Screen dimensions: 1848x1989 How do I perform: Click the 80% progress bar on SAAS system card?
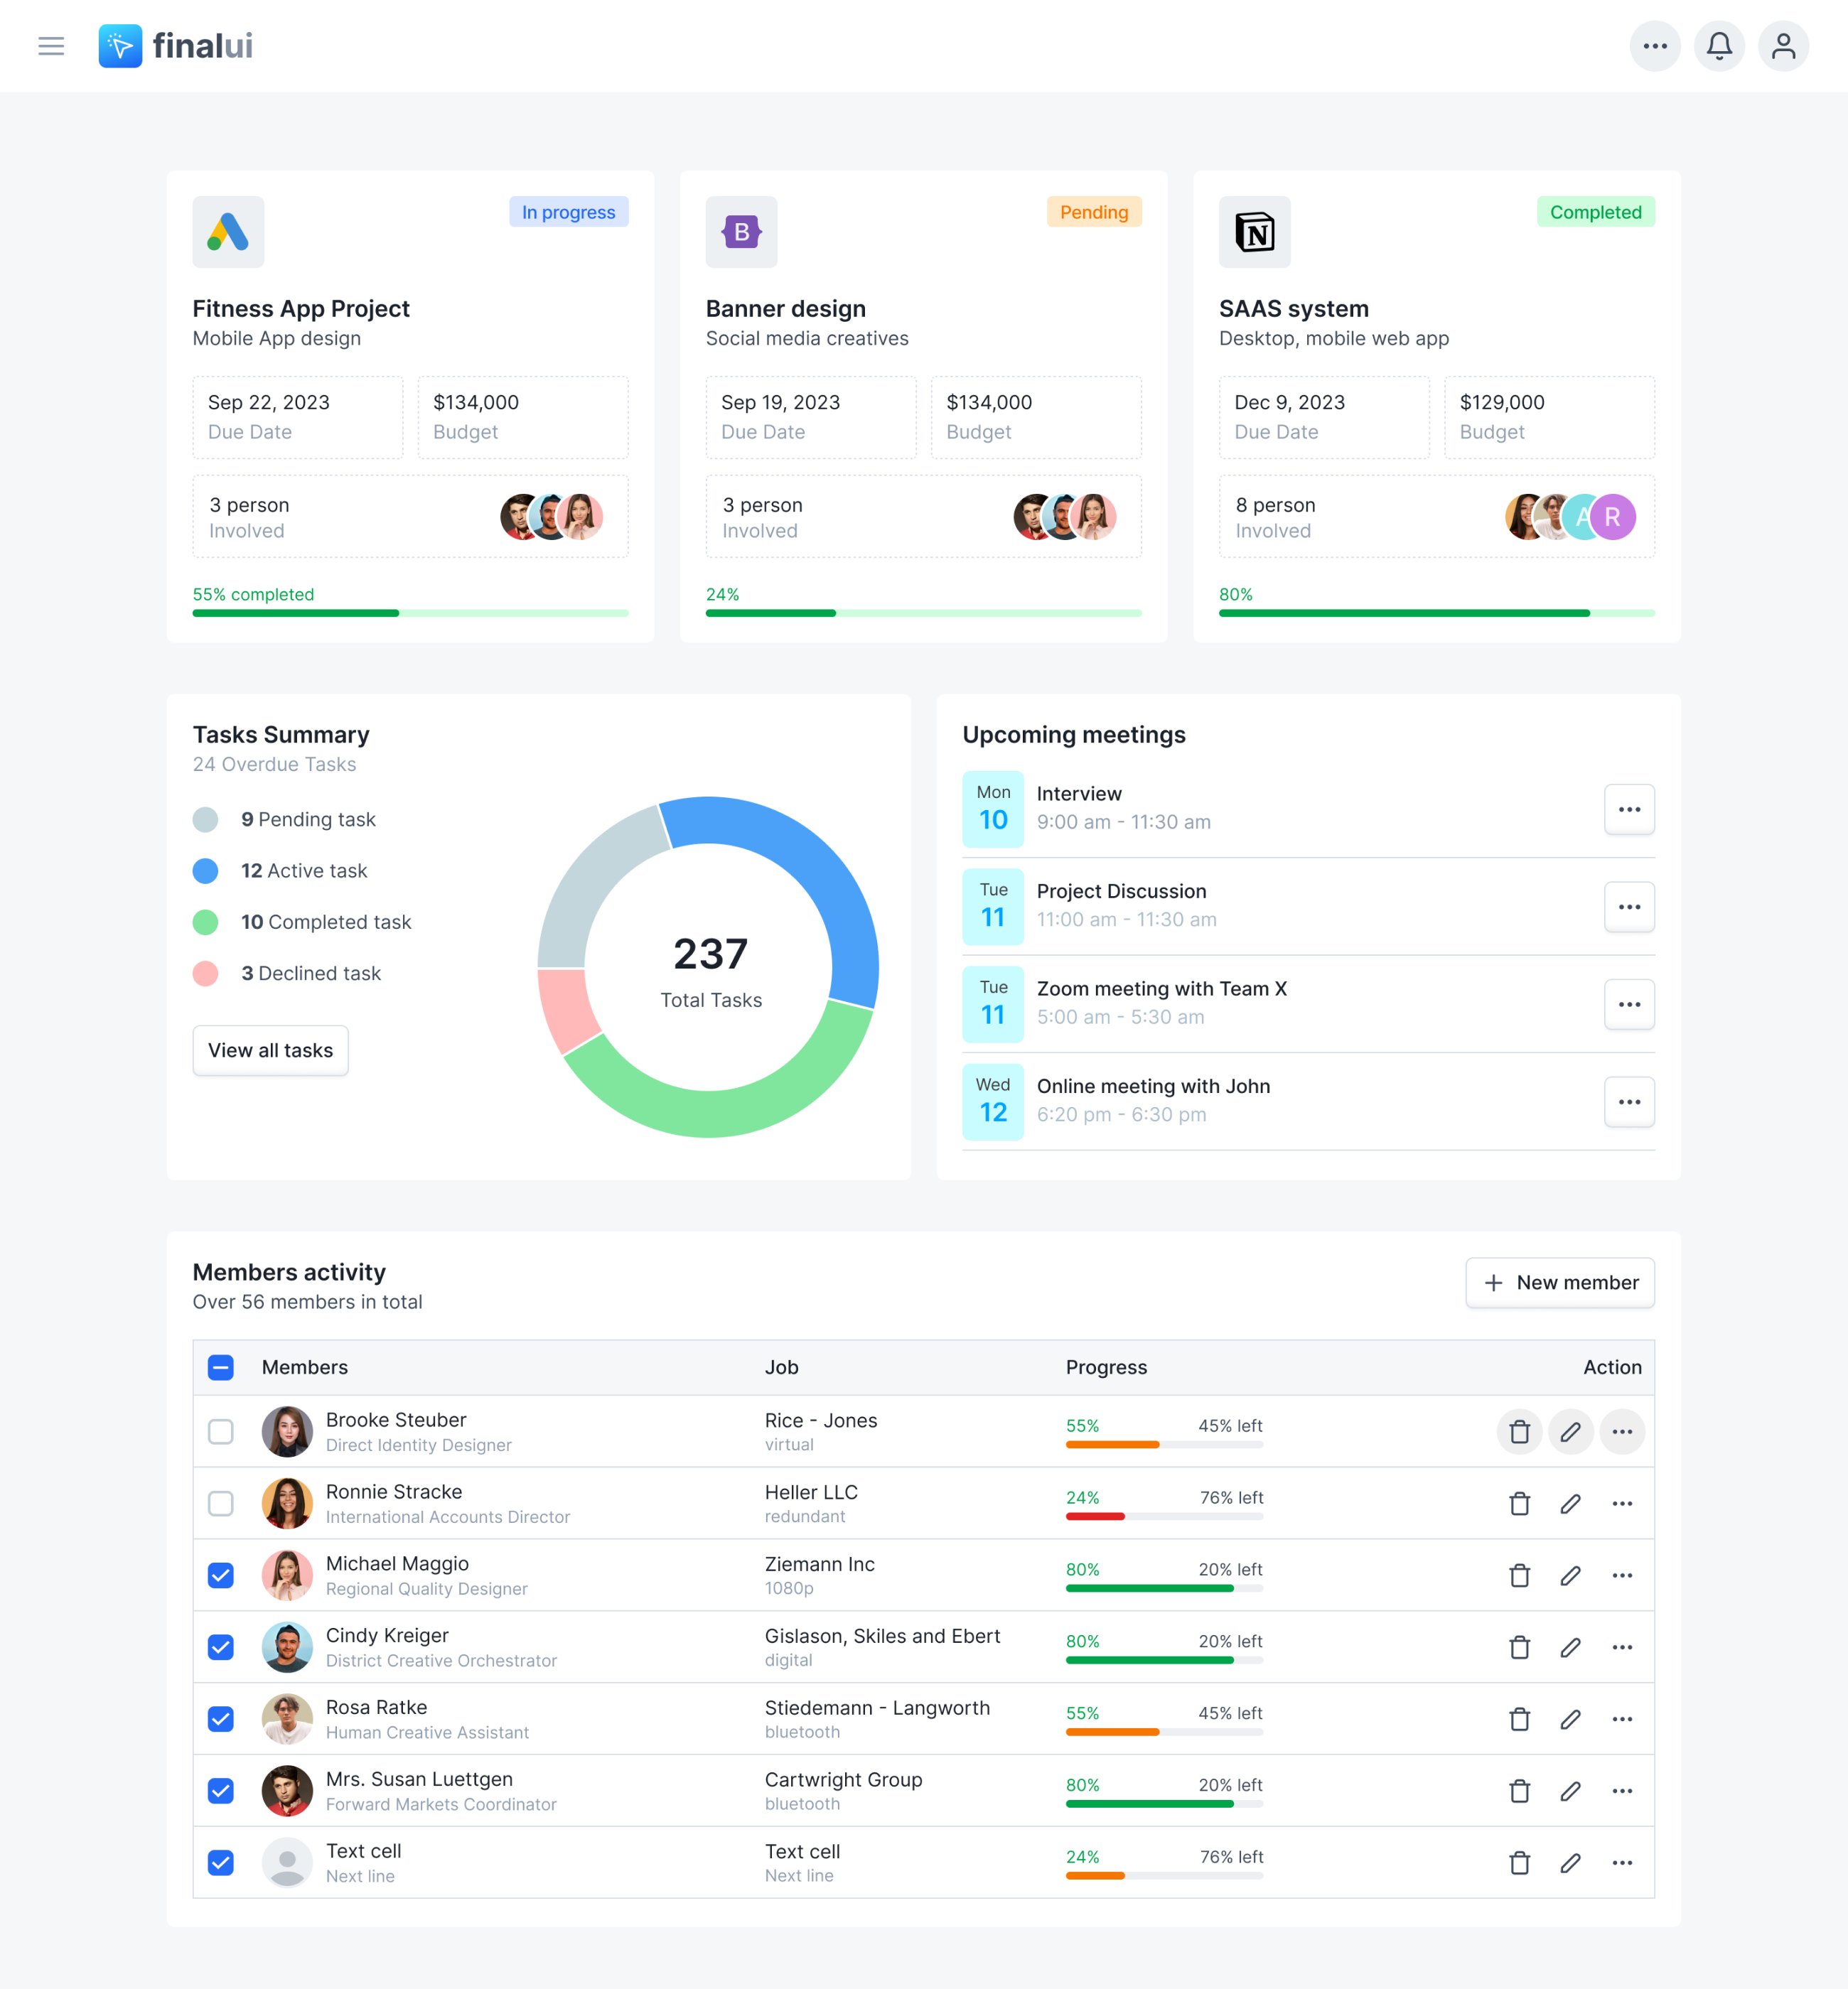[1436, 613]
